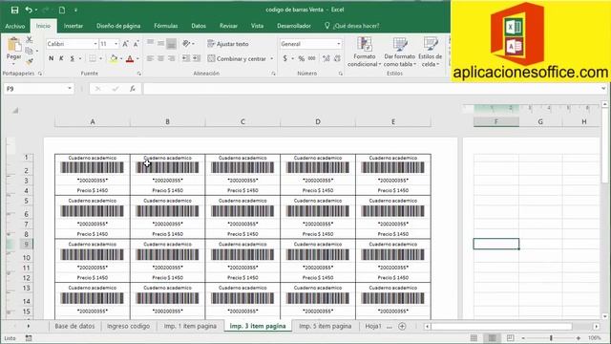Decrease decimal places
Image resolution: width=611 pixels, height=344 pixels.
coord(337,58)
